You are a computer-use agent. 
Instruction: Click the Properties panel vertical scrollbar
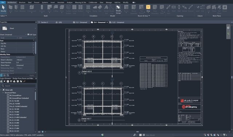(x=36, y=48)
